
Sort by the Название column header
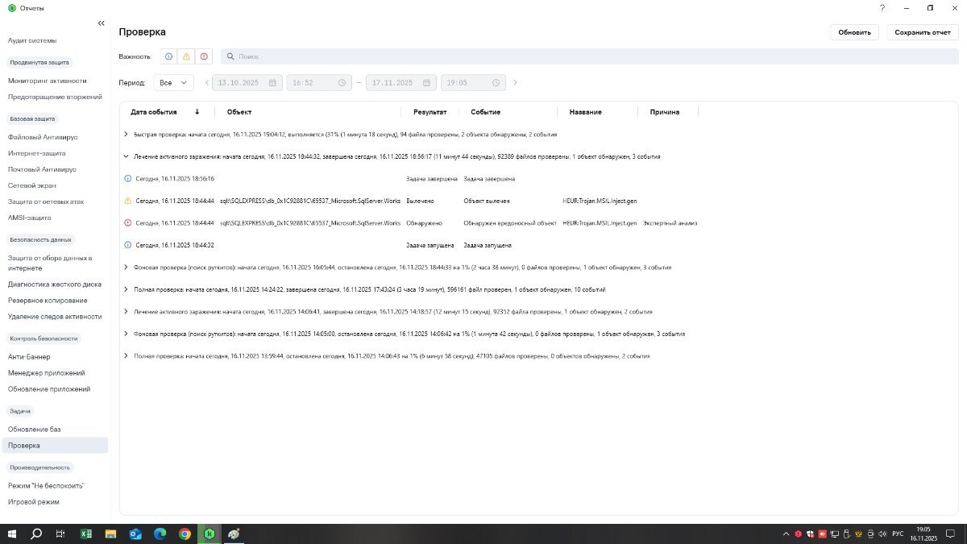585,112
